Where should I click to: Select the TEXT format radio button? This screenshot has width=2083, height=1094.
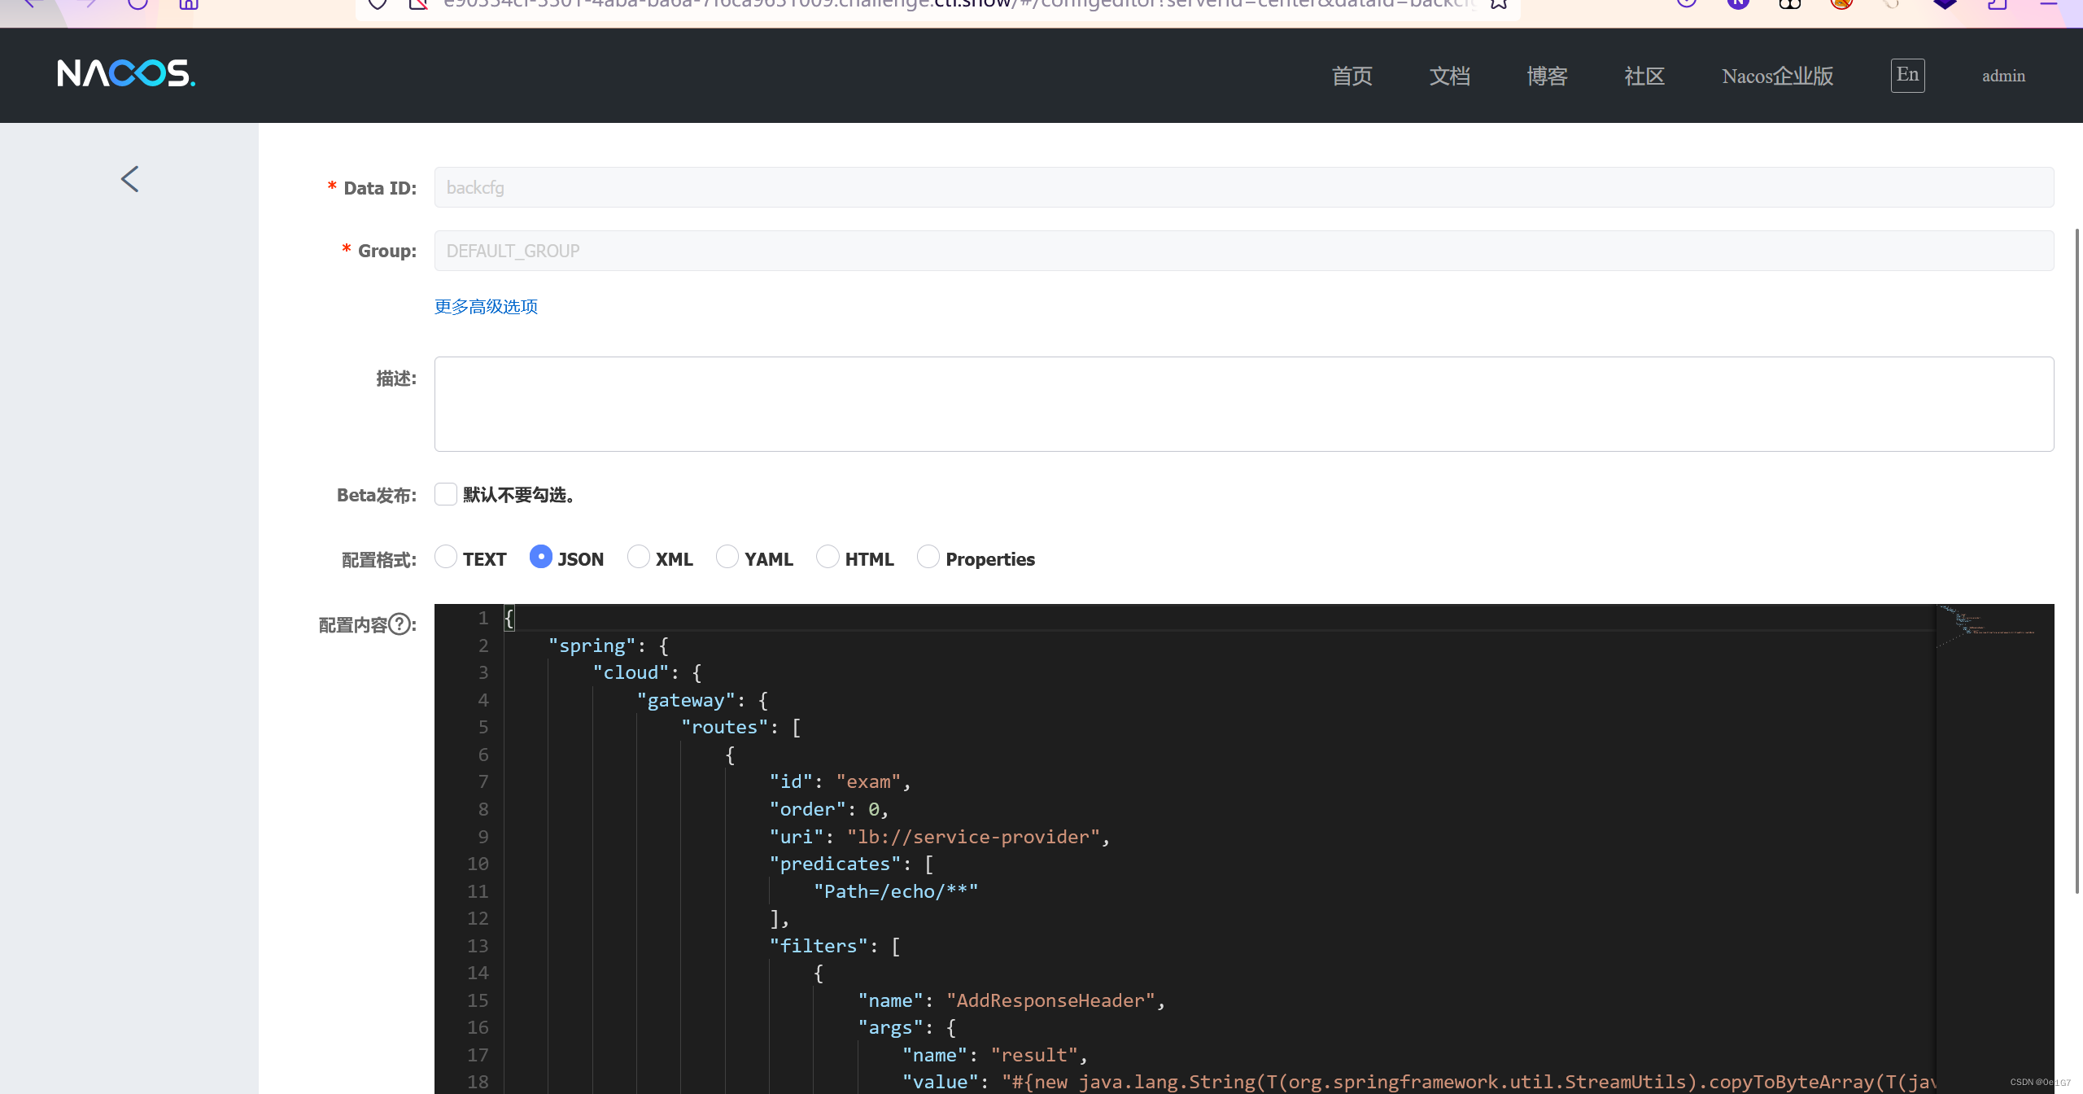[446, 557]
